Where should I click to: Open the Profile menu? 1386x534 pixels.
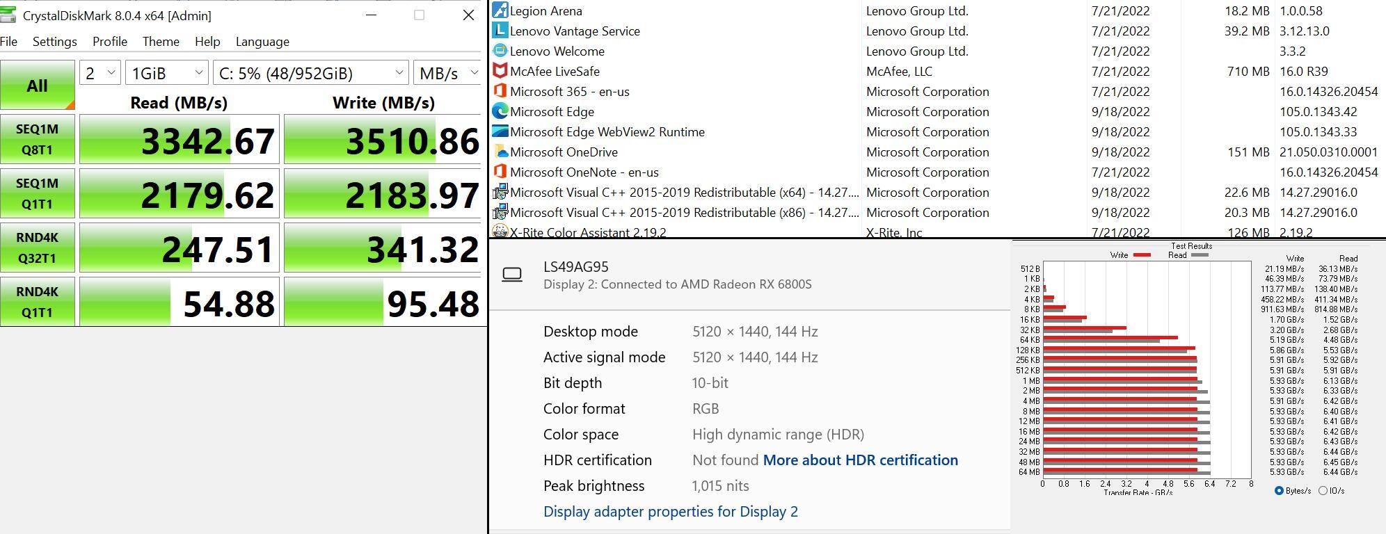110,42
